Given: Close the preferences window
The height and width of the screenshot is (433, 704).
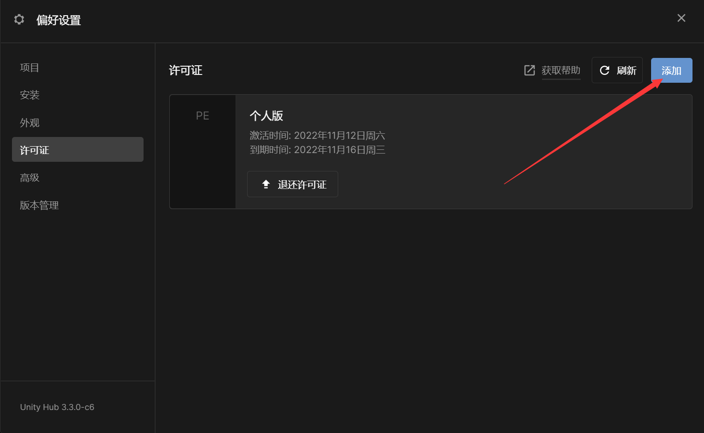Looking at the screenshot, I should click(x=681, y=18).
